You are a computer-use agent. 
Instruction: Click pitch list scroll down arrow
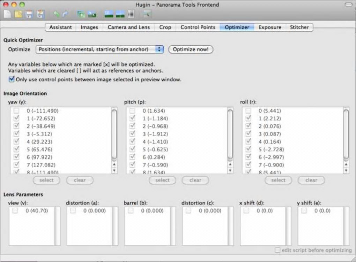click(230, 170)
